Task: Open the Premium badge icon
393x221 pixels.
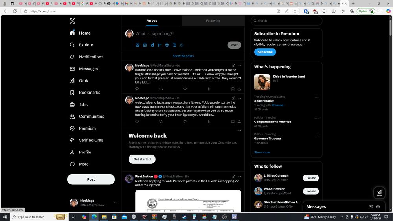Action: [x=72, y=128]
